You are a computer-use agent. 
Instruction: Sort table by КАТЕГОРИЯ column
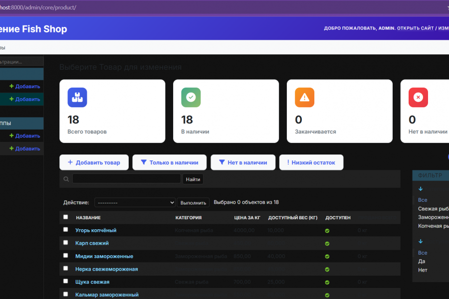189,218
